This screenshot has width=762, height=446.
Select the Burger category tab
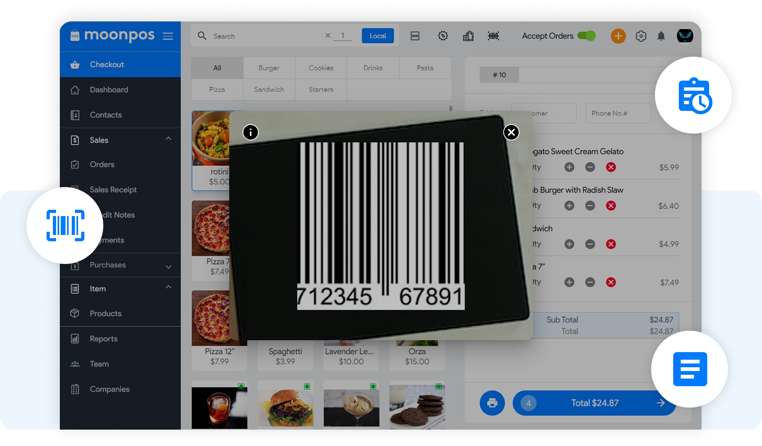269,68
